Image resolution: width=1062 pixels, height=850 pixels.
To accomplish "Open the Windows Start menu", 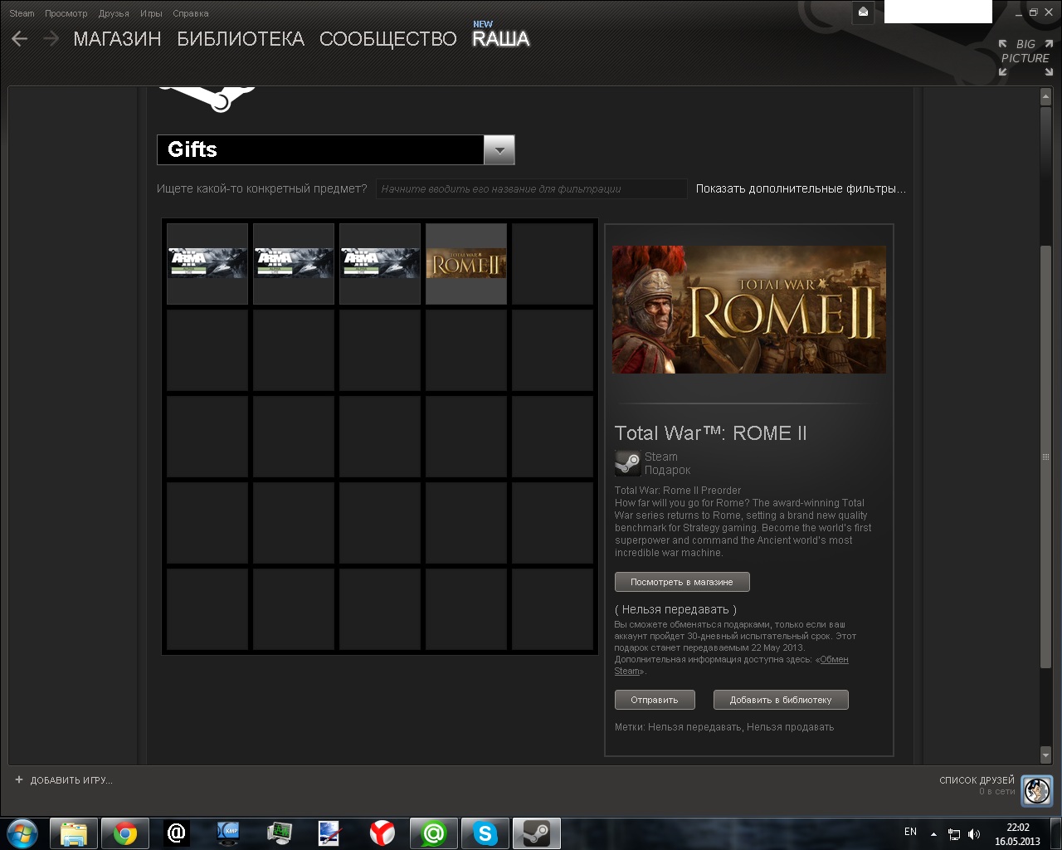I will [22, 833].
